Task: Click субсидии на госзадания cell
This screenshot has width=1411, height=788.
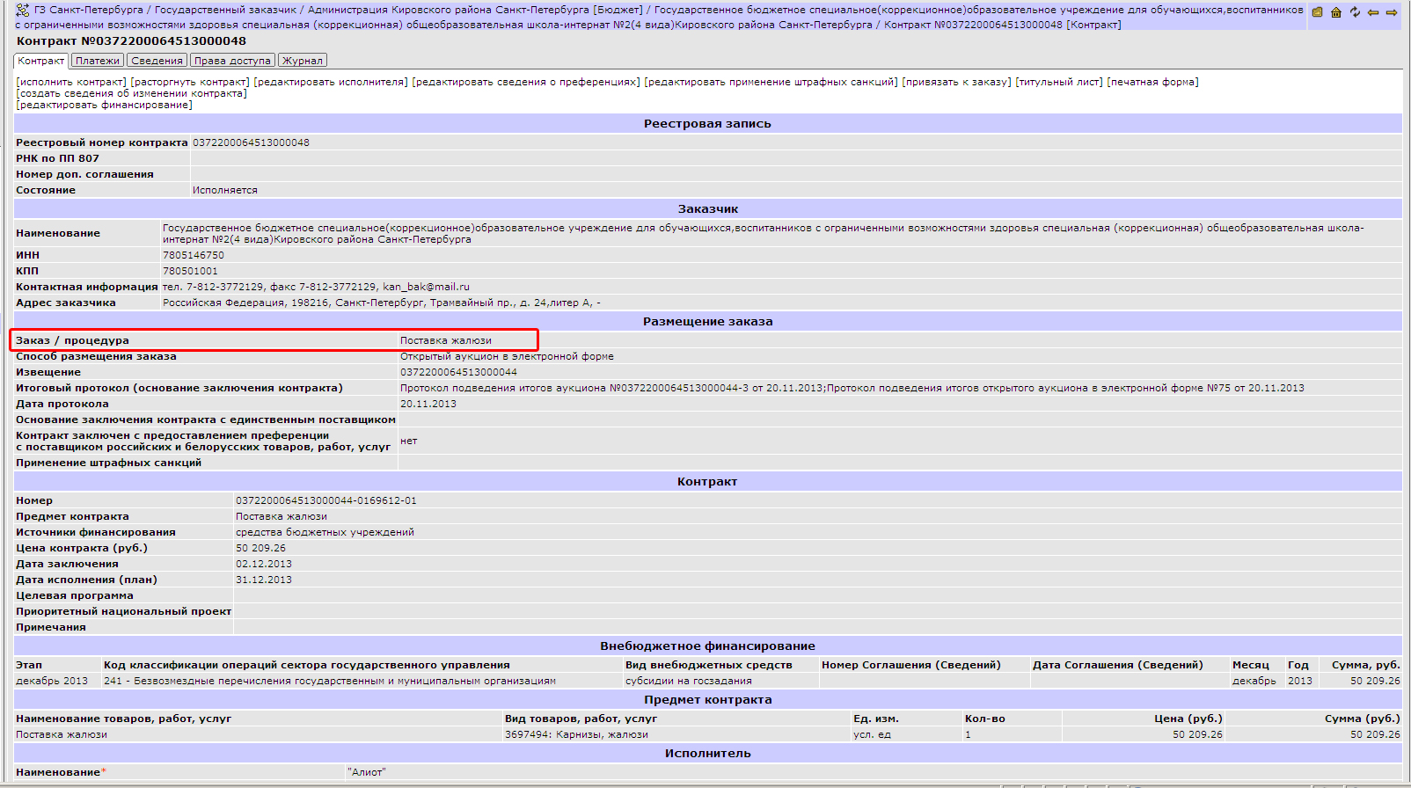Action: coord(689,681)
